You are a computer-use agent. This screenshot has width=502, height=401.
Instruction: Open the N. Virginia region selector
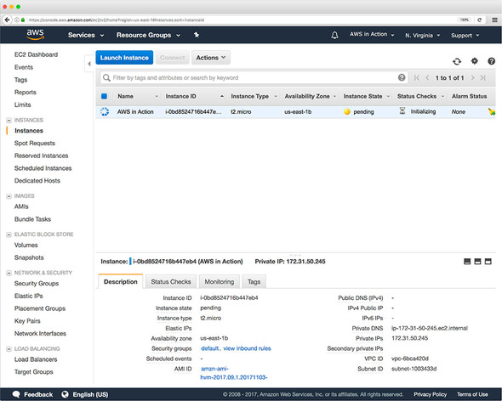pyautogui.click(x=422, y=35)
